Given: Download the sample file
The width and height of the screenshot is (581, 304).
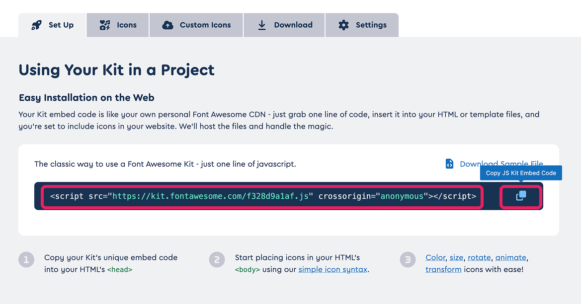Looking at the screenshot, I should tap(501, 164).
